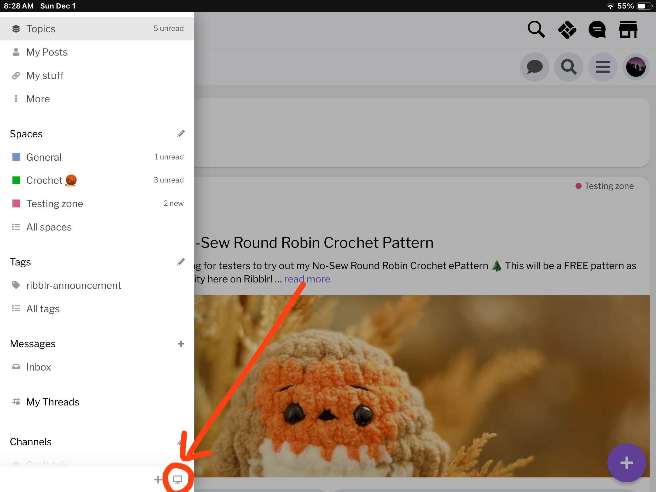656x492 pixels.
Task: Open the community chat bubble icon in header
Action: [x=597, y=29]
